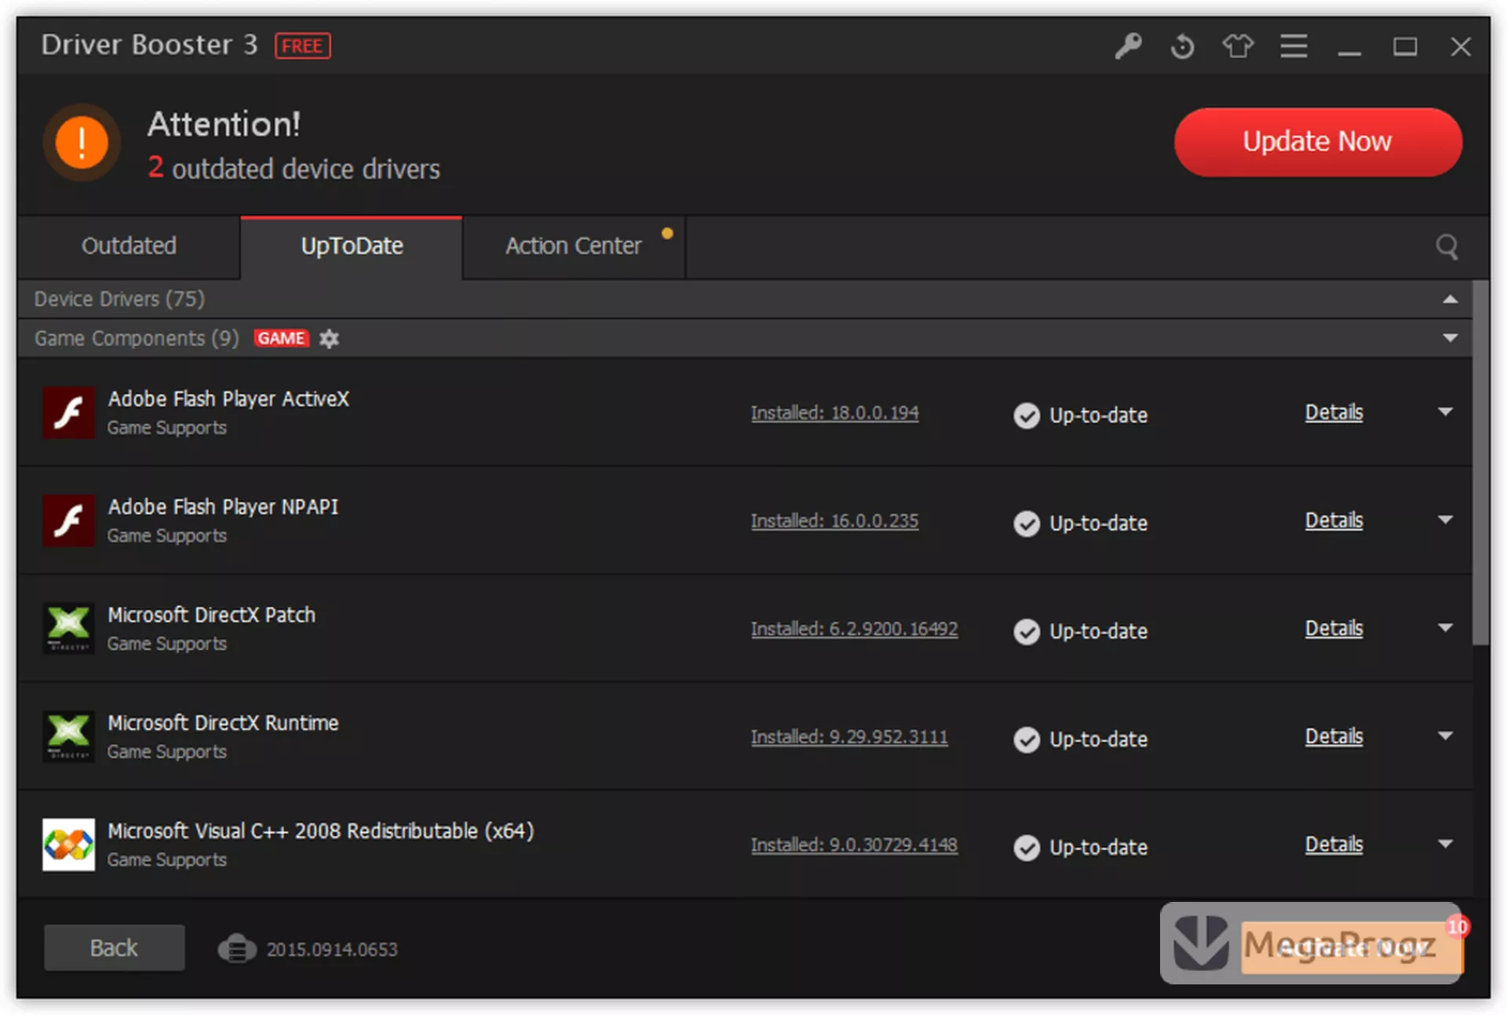Select the UpToDate tab
1507x1015 pixels.
coord(352,246)
